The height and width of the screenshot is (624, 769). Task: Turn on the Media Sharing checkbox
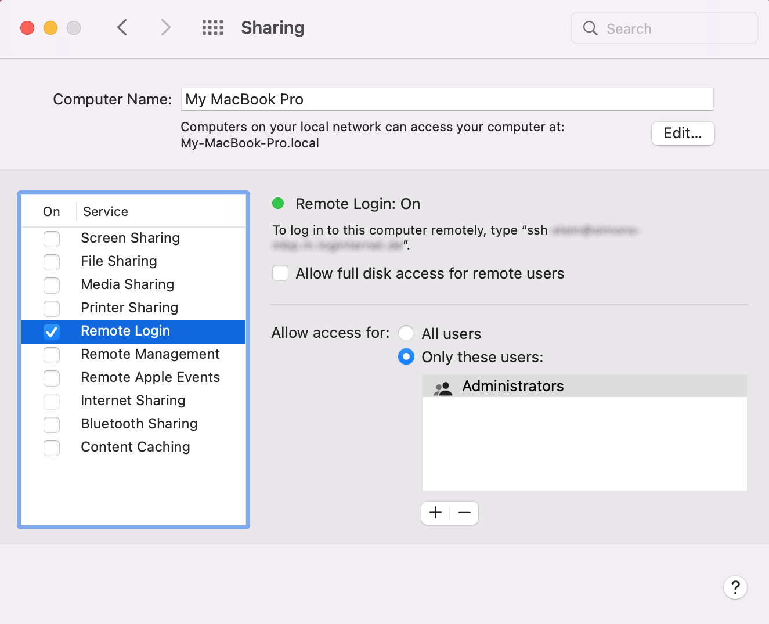[x=52, y=285]
